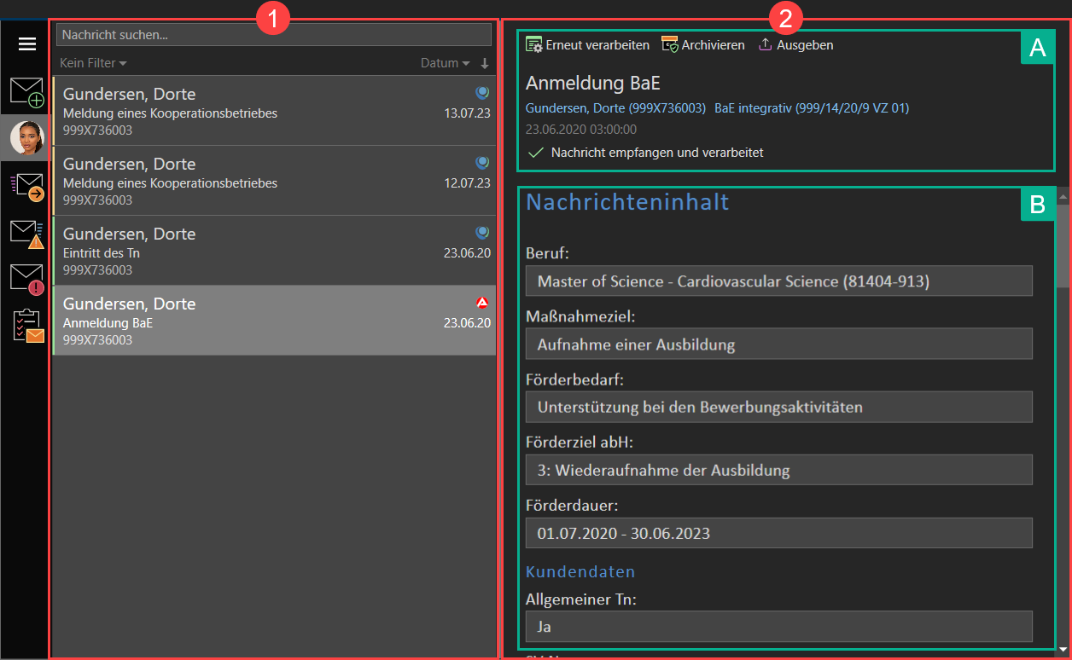This screenshot has width=1072, height=660.
Task: Open the envelope icon with red error badge
Action: 26,279
